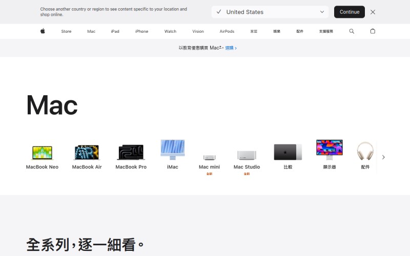This screenshot has height=256, width=410.
Task: Open the iPad menu
Action: click(115, 31)
